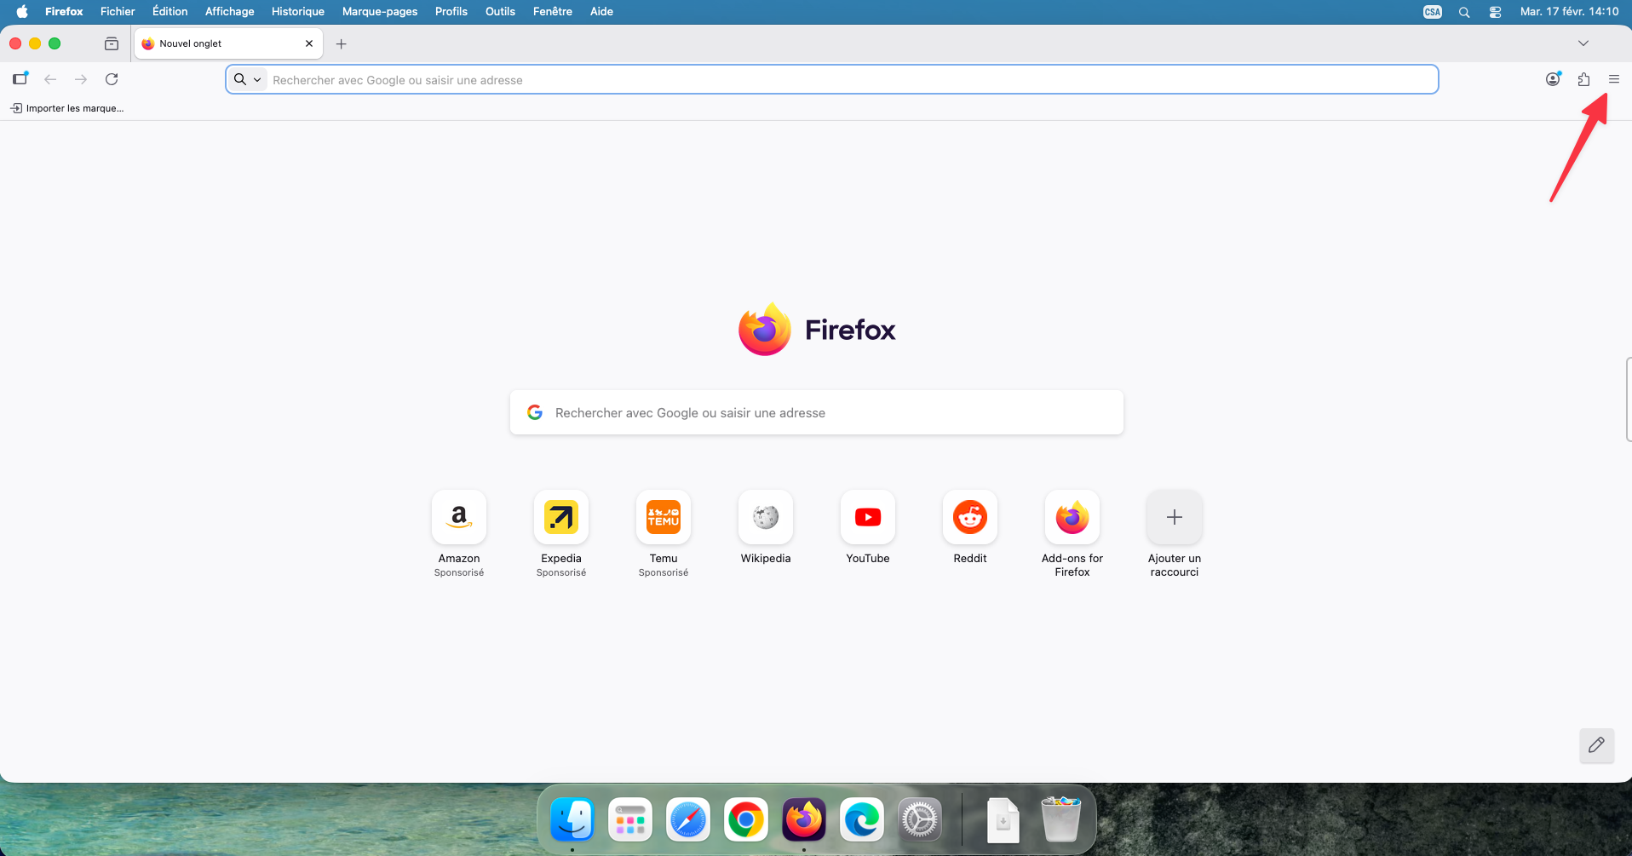
Task: Open Finder from the Dock
Action: (572, 819)
